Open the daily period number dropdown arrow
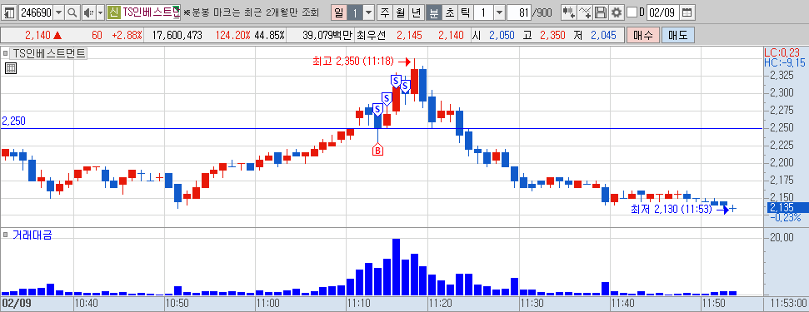 coord(368,12)
